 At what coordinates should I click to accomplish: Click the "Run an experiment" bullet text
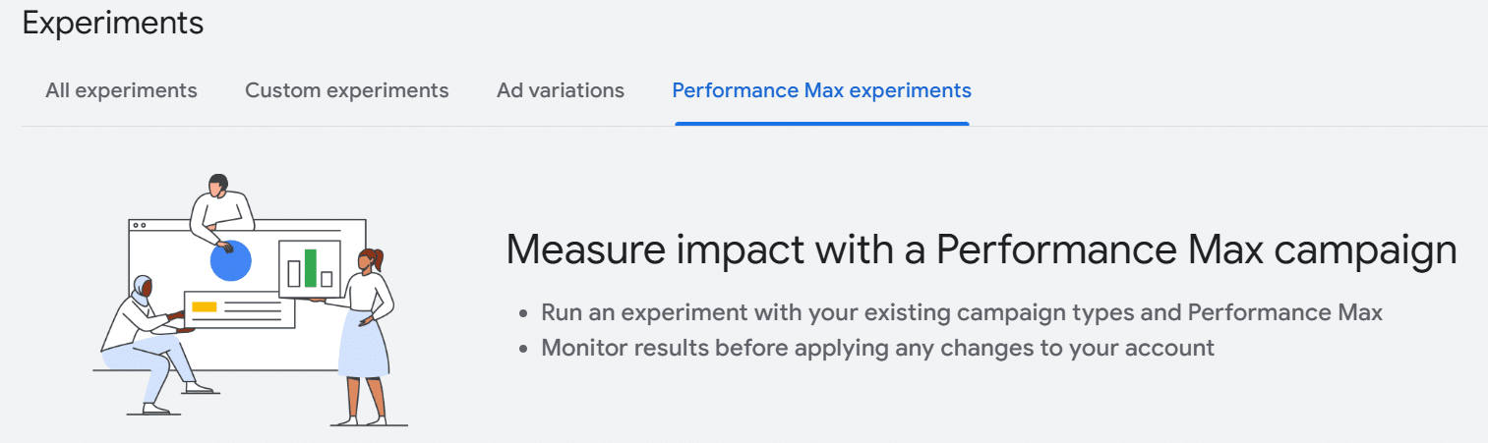pos(961,312)
